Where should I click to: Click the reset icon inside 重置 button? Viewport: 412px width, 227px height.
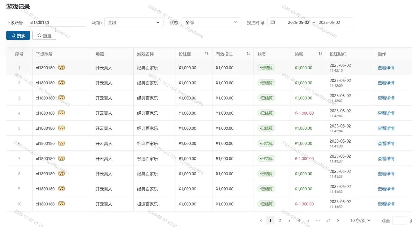39,35
